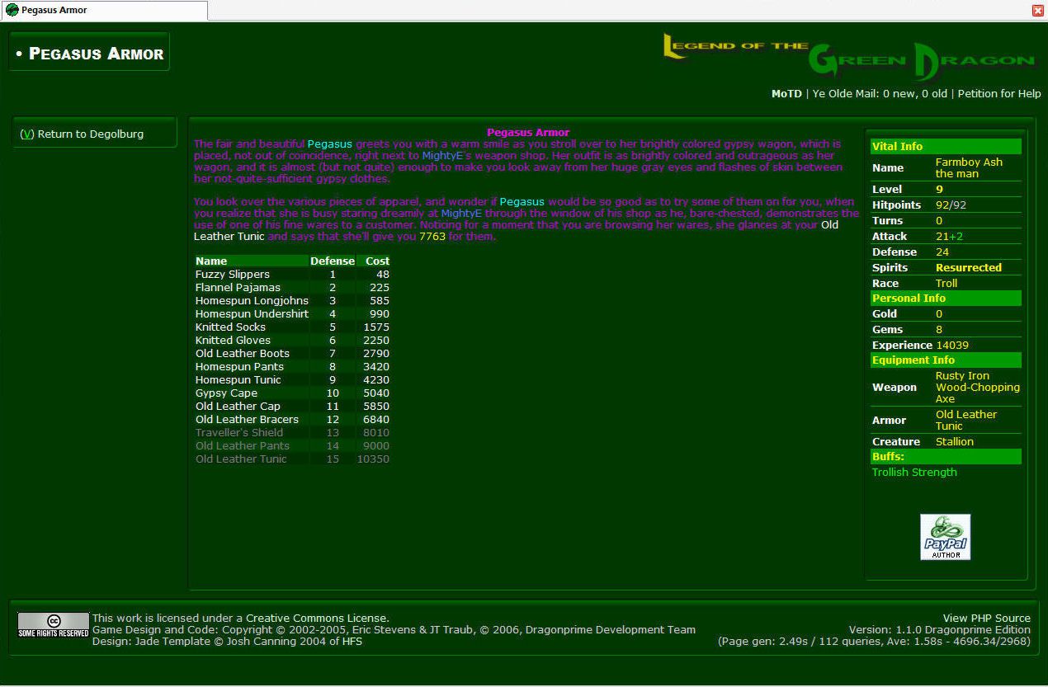Choose Knitted Socks armor
The width and height of the screenshot is (1048, 687).
[x=230, y=327]
